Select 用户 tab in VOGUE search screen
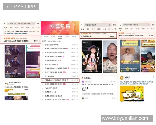Viewport: 156px width, 125px height. [17, 28]
